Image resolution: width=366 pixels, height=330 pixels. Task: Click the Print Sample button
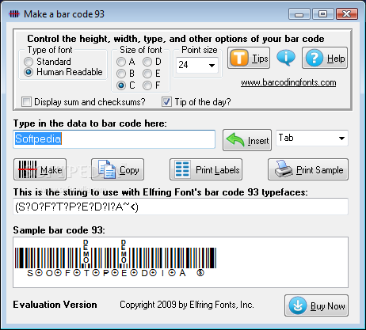point(308,169)
